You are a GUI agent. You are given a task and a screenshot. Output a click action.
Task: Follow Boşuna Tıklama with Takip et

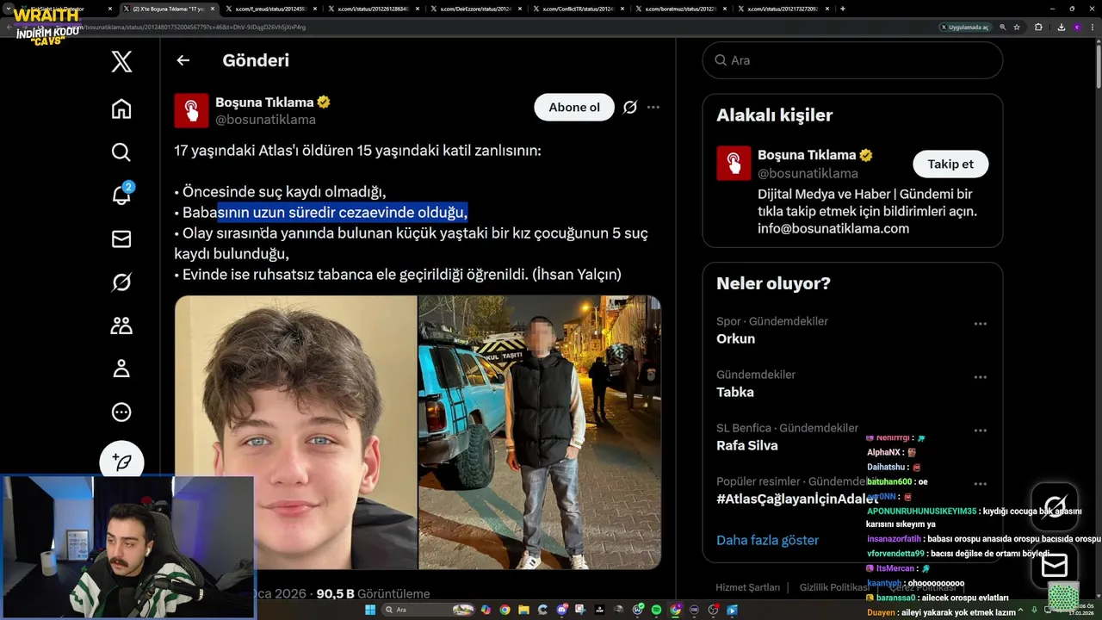pyautogui.click(x=950, y=164)
